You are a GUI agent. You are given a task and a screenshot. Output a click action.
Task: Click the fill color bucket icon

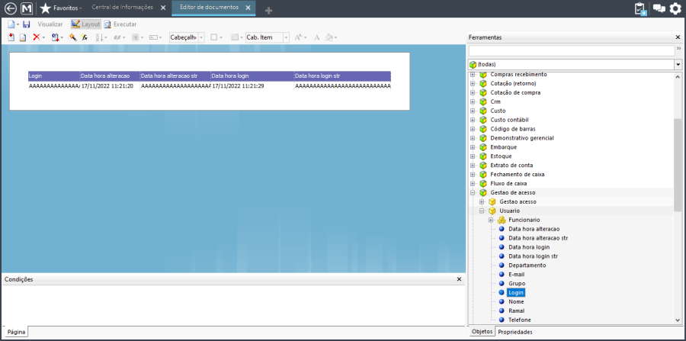pyautogui.click(x=330, y=37)
